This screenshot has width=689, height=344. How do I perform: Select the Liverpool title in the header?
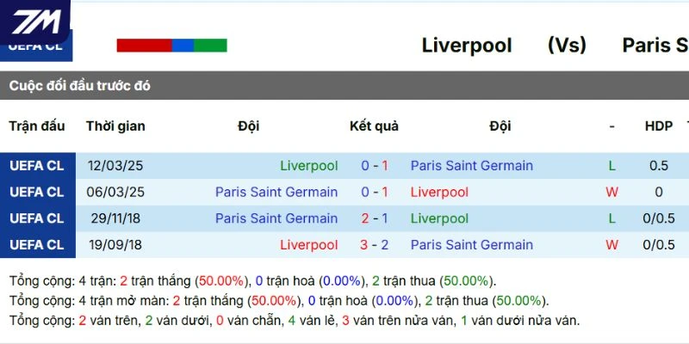[467, 46]
